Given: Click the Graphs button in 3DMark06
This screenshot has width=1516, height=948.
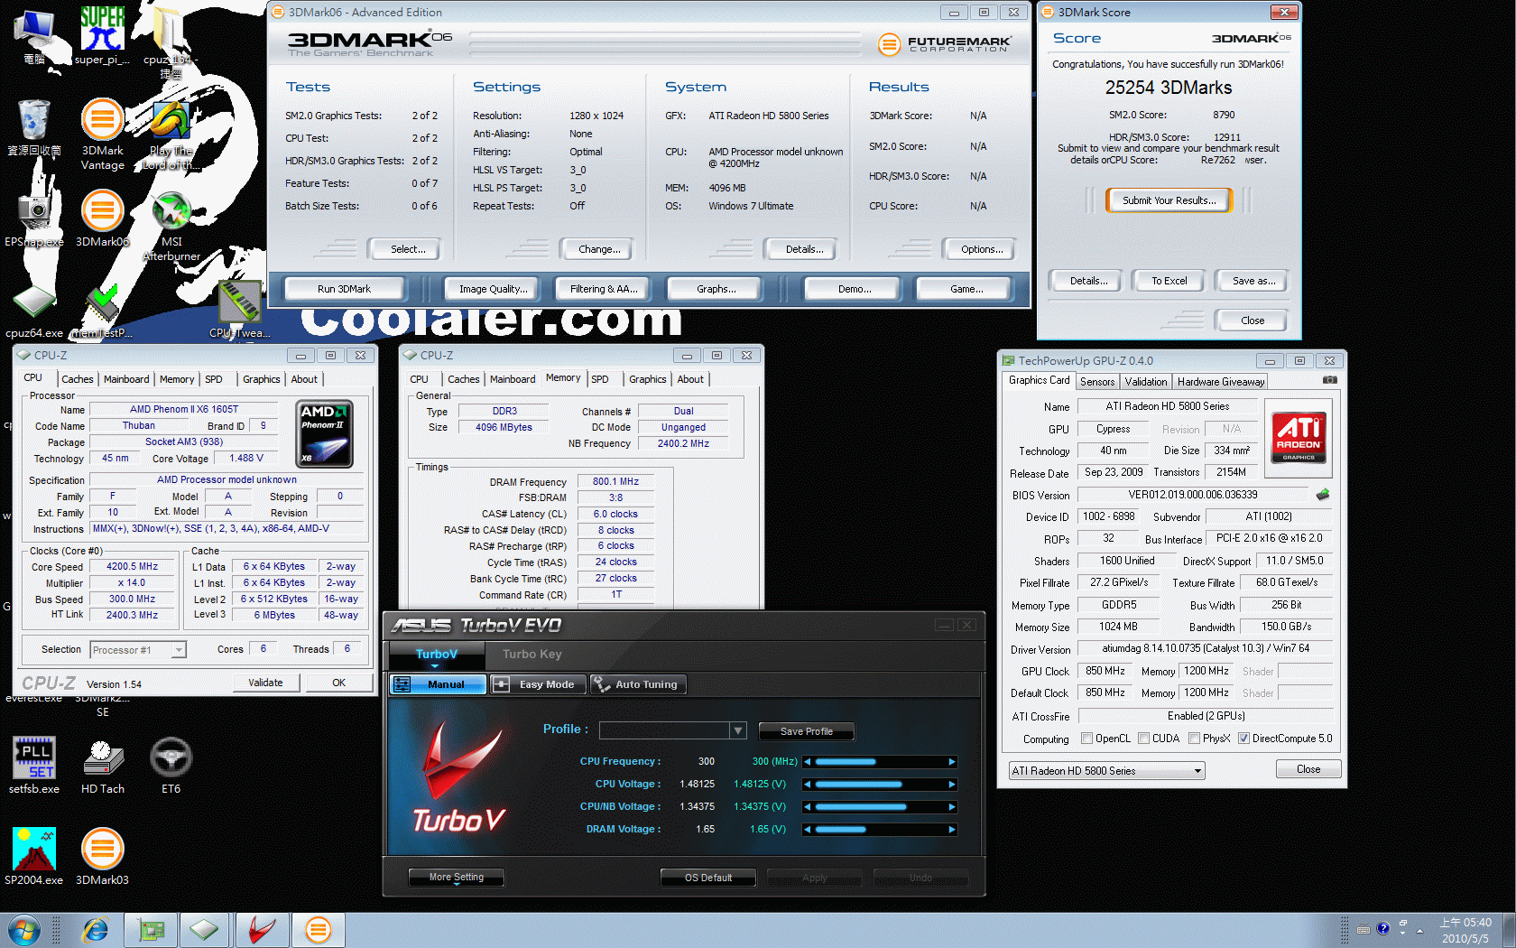Looking at the screenshot, I should (x=716, y=289).
